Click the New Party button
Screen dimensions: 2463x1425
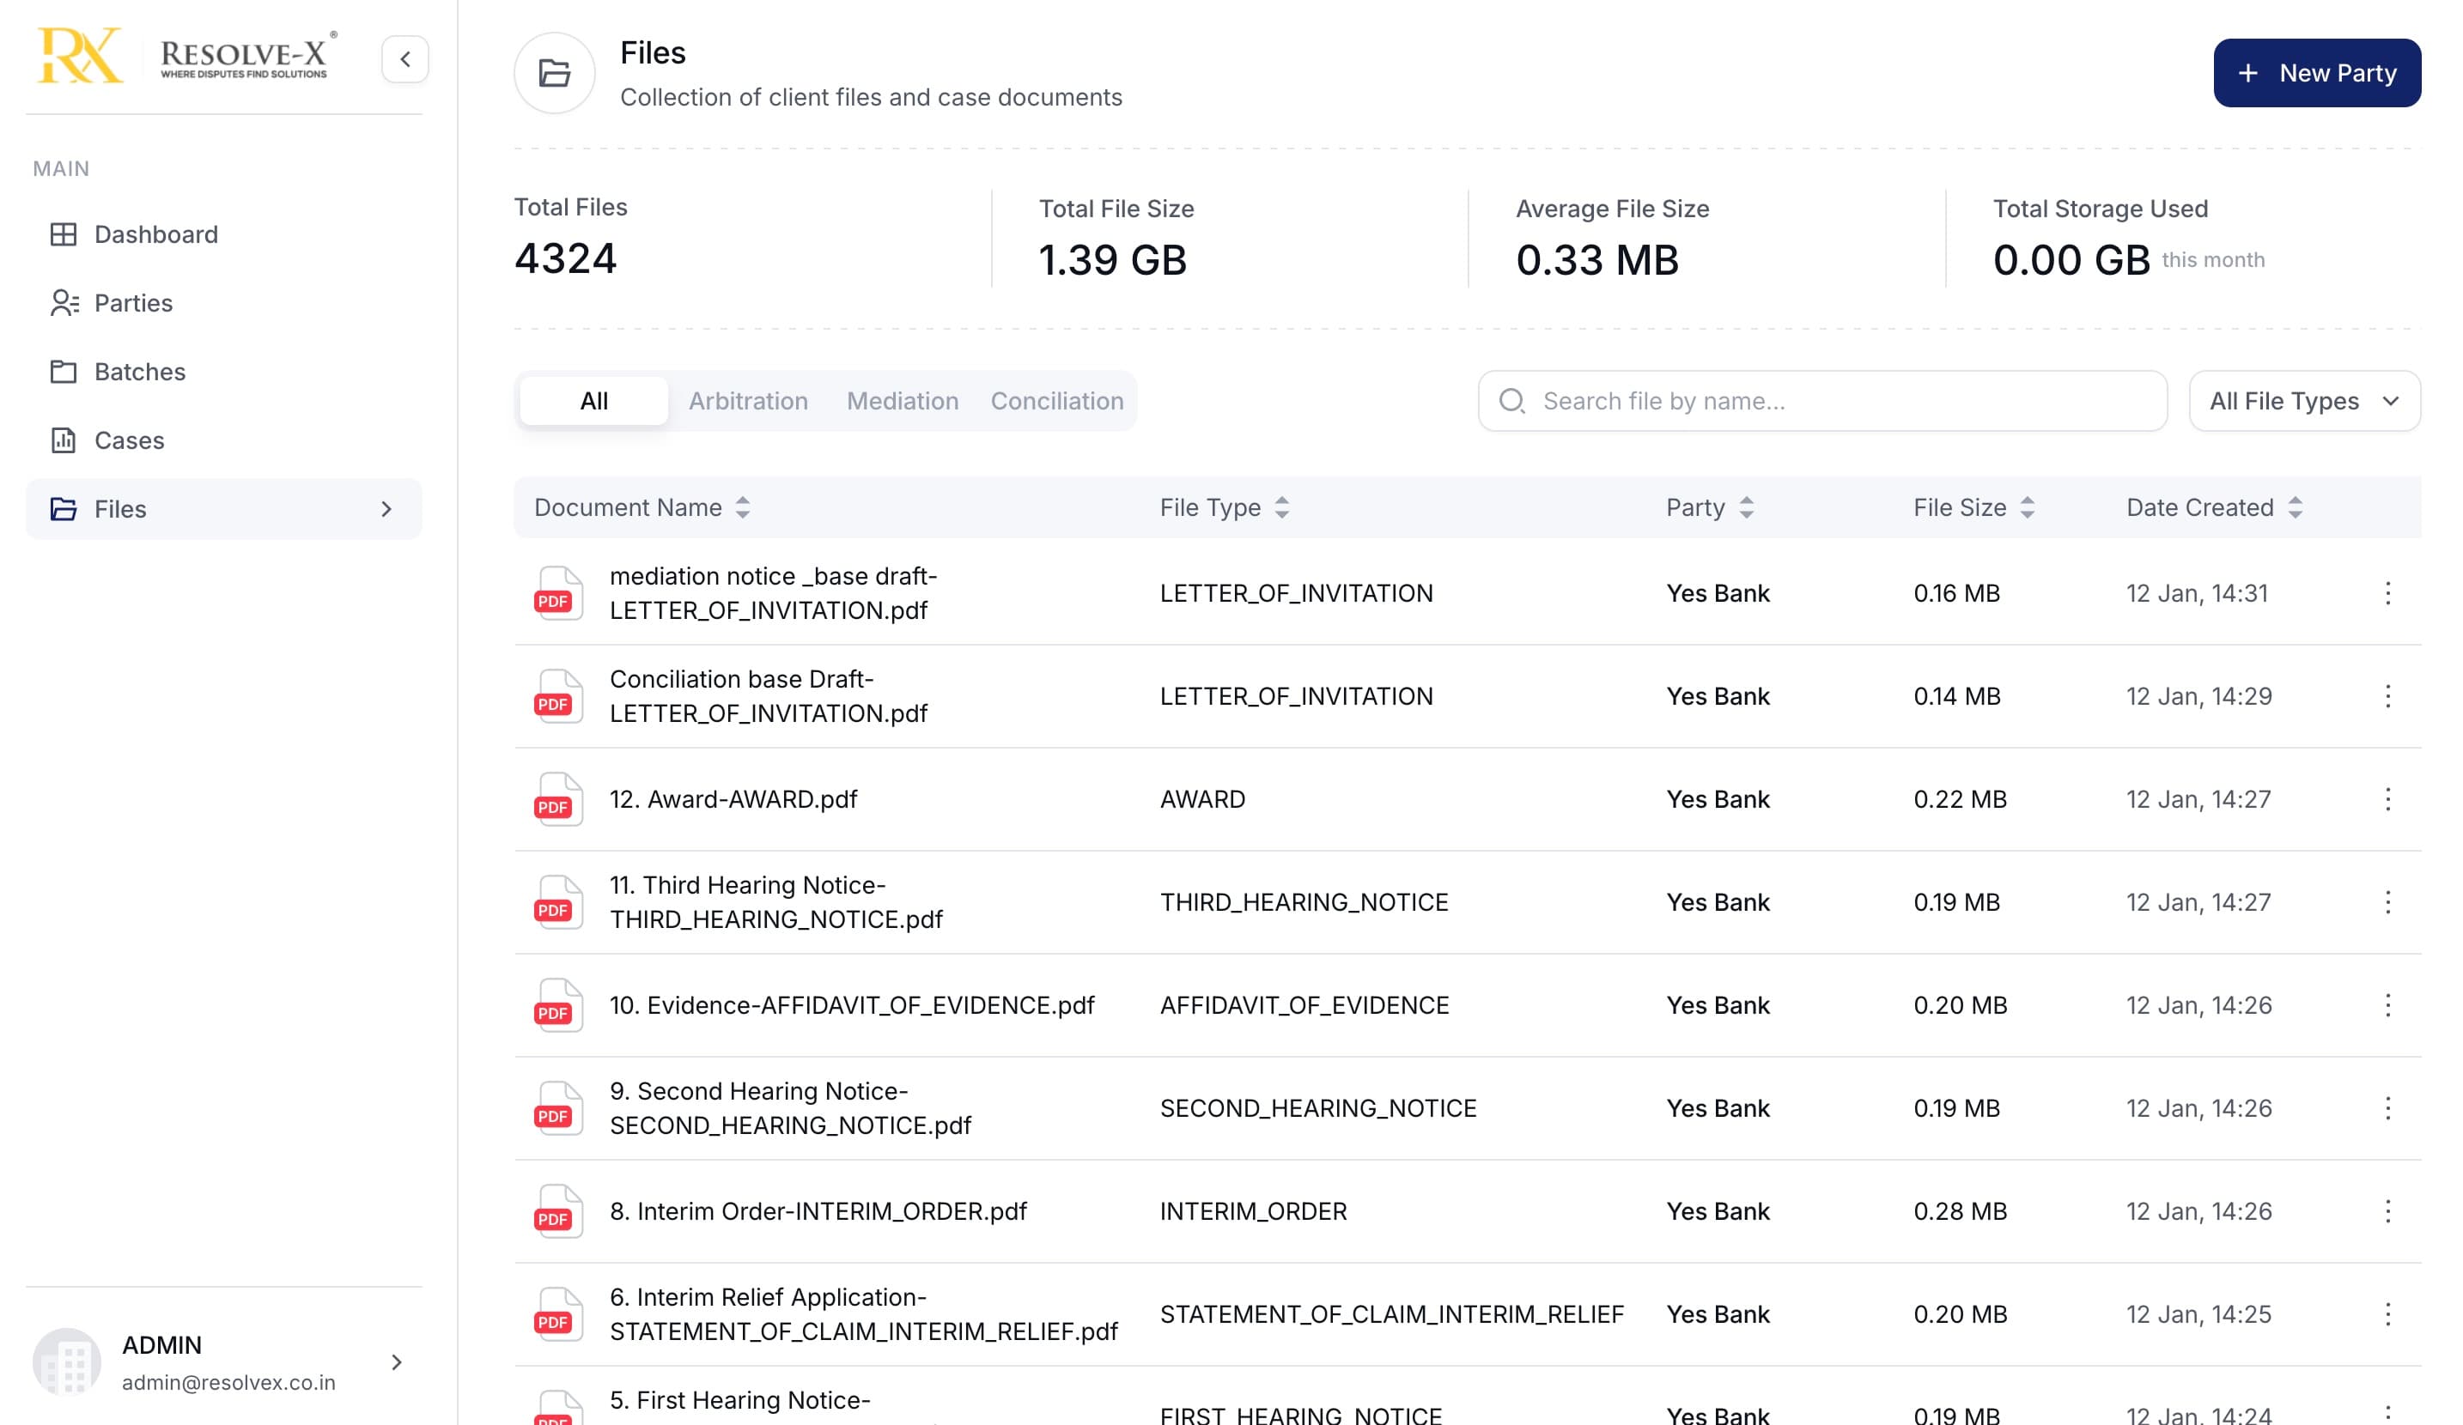2316,73
